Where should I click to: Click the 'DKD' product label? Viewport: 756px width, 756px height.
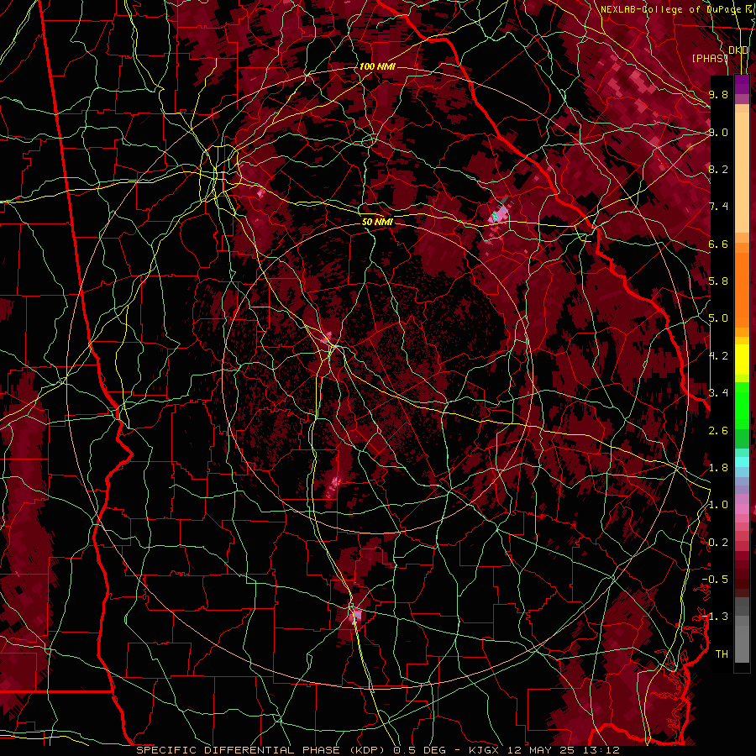738,50
